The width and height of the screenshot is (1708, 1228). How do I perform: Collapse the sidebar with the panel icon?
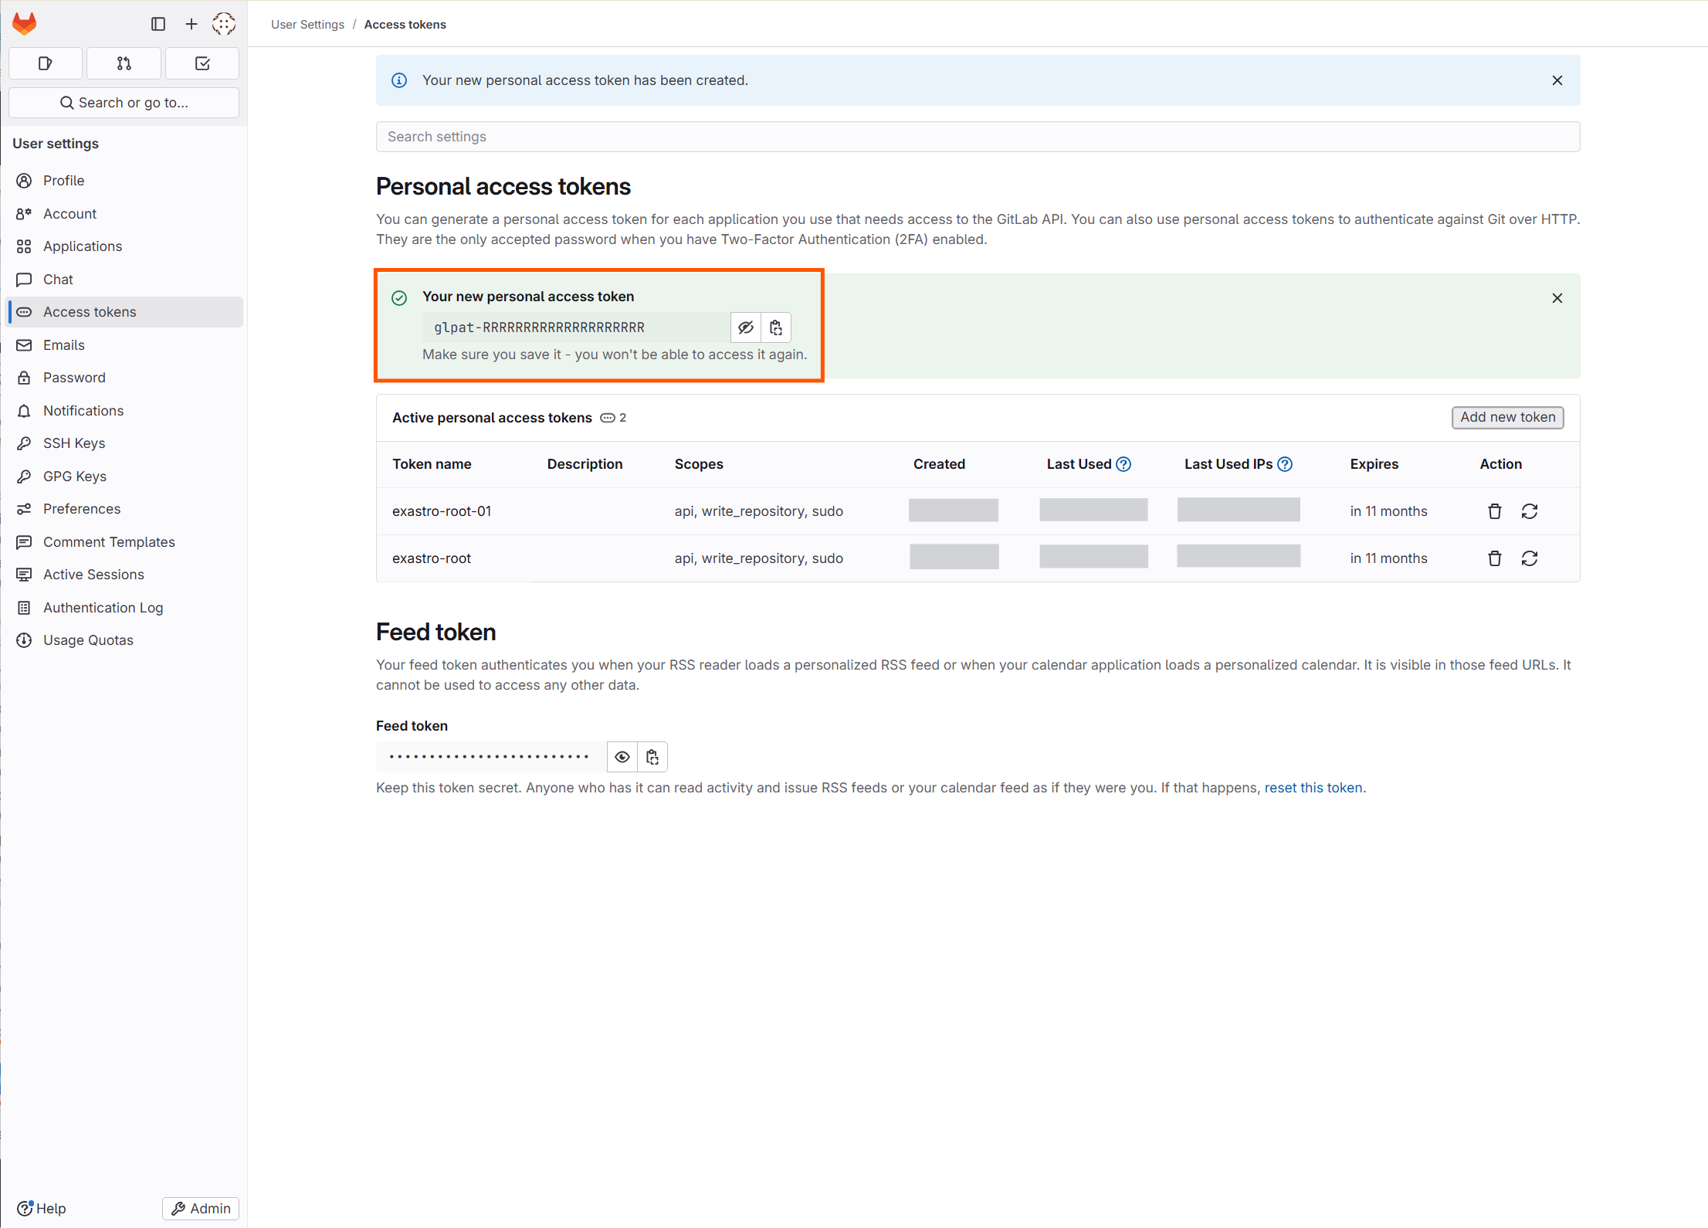158,24
